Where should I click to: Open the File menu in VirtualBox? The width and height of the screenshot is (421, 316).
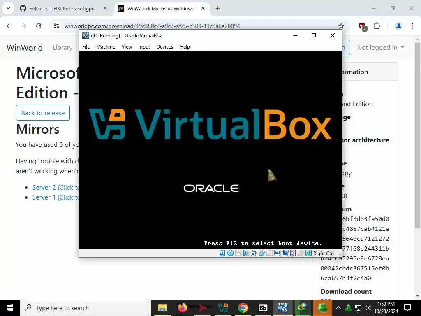(x=86, y=47)
